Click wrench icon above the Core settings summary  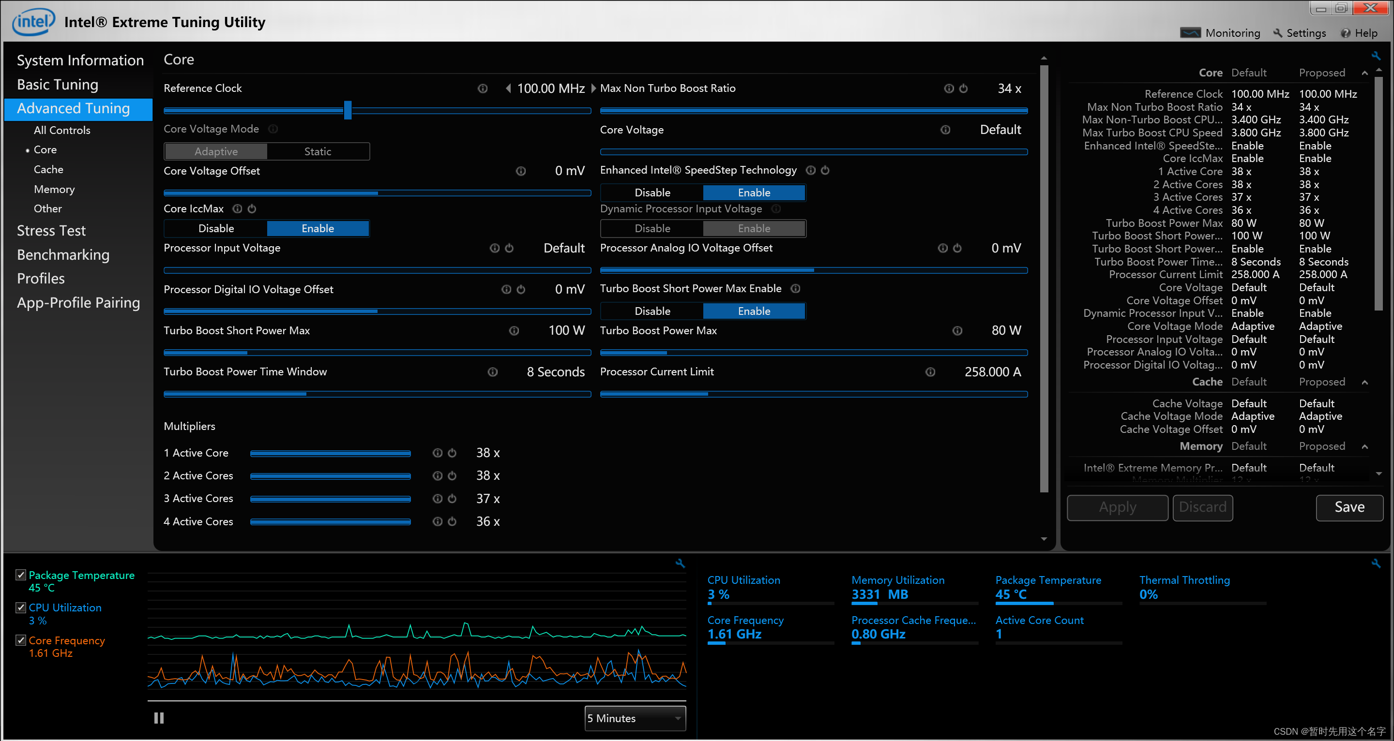click(1375, 56)
